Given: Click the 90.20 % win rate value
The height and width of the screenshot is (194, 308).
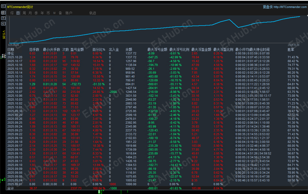Looking at the screenshot, I should click(293, 72).
